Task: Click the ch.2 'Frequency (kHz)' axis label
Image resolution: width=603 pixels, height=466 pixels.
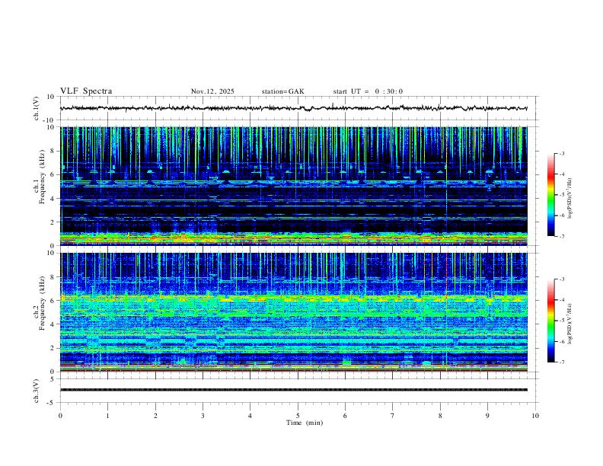Action: pos(42,303)
